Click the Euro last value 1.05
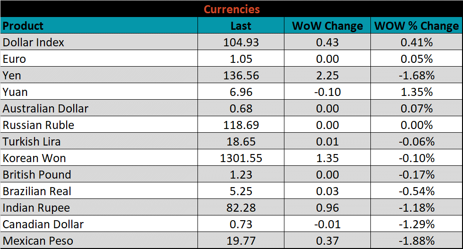The image size is (463, 249). [241, 59]
